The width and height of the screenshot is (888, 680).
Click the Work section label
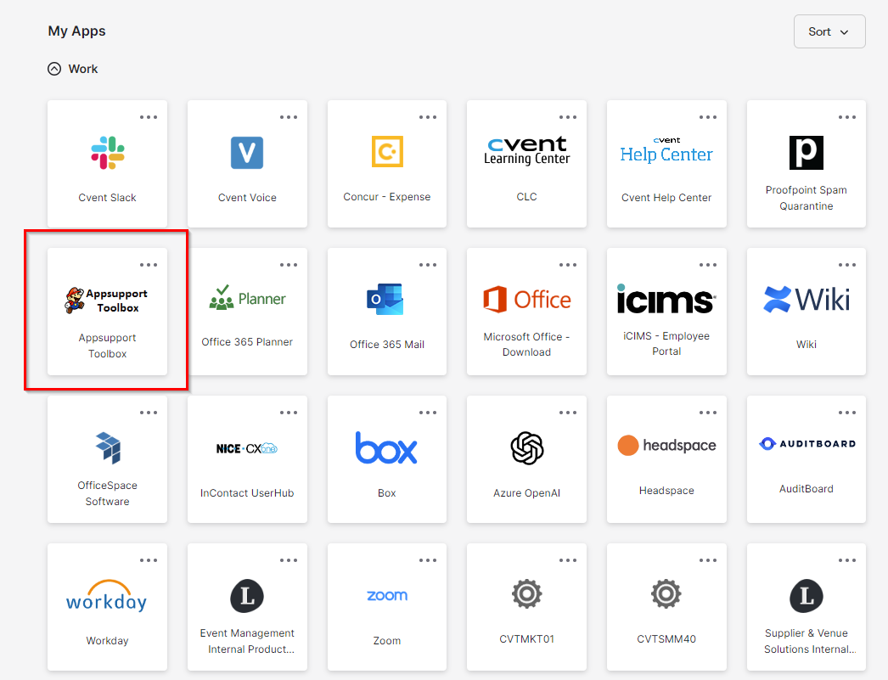click(x=82, y=69)
